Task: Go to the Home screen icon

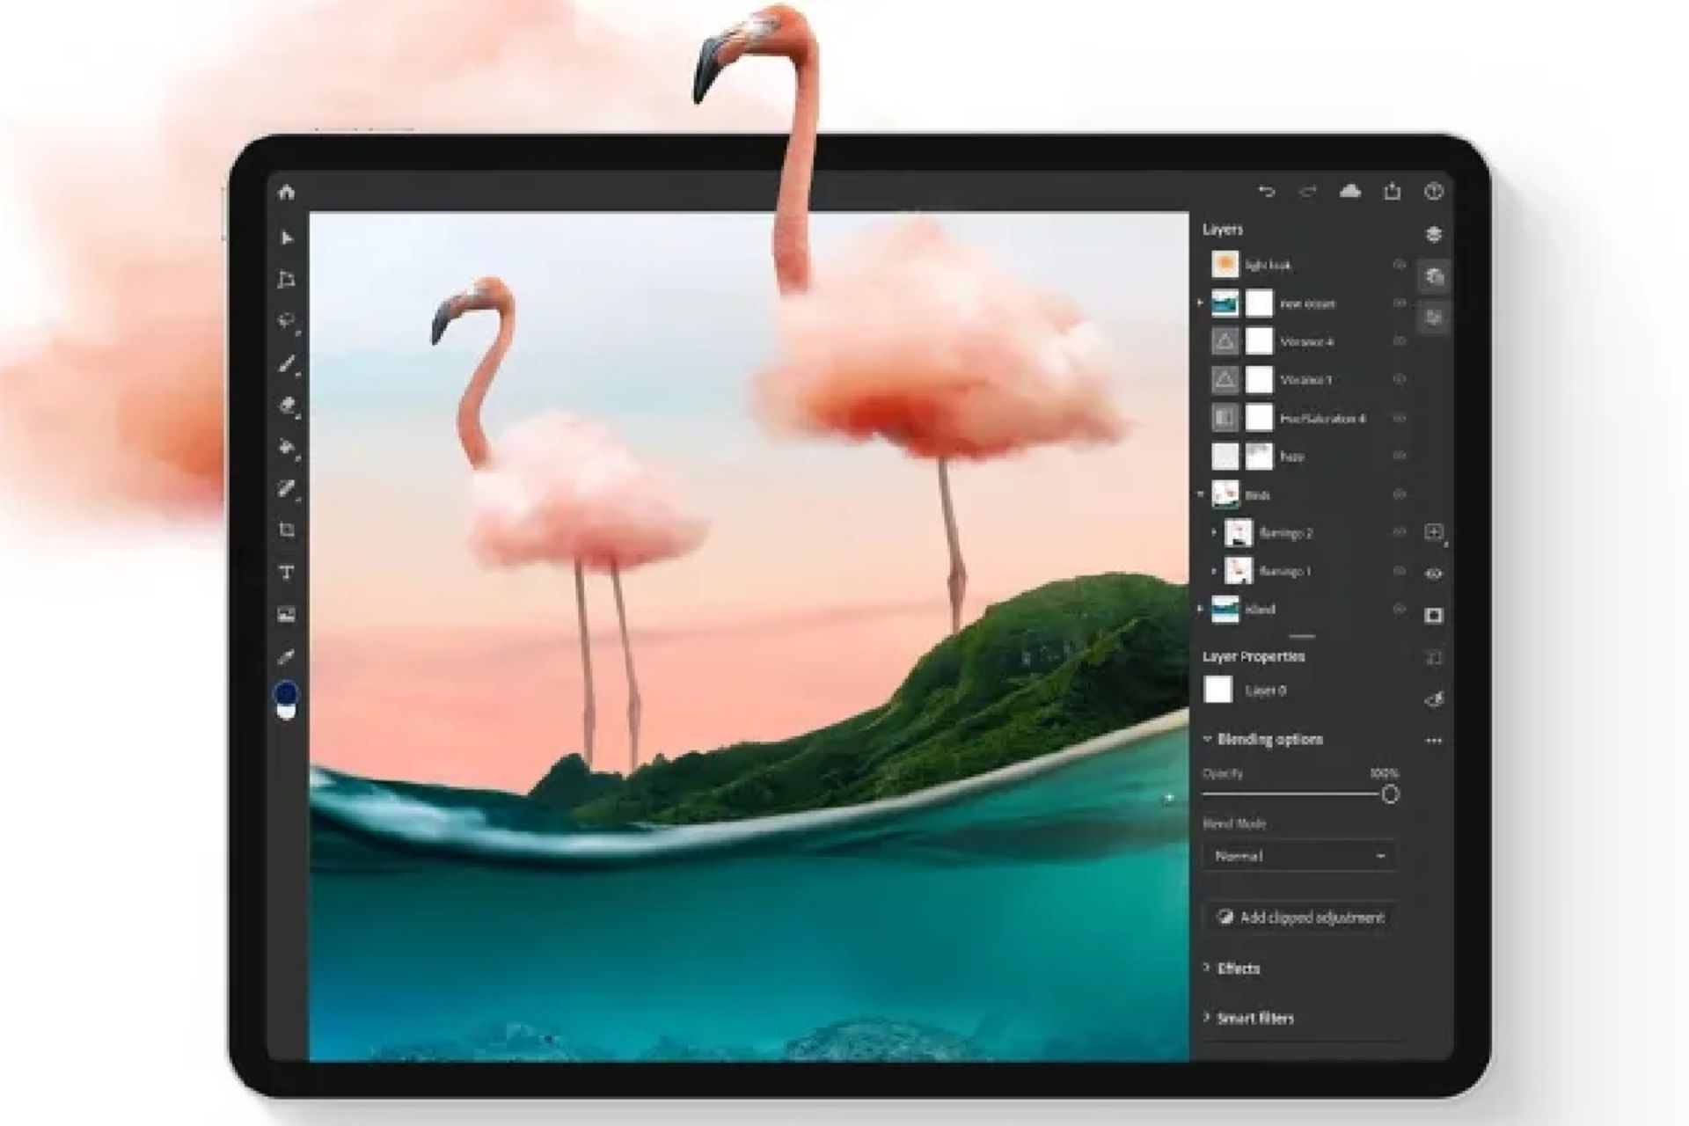Action: [x=287, y=193]
